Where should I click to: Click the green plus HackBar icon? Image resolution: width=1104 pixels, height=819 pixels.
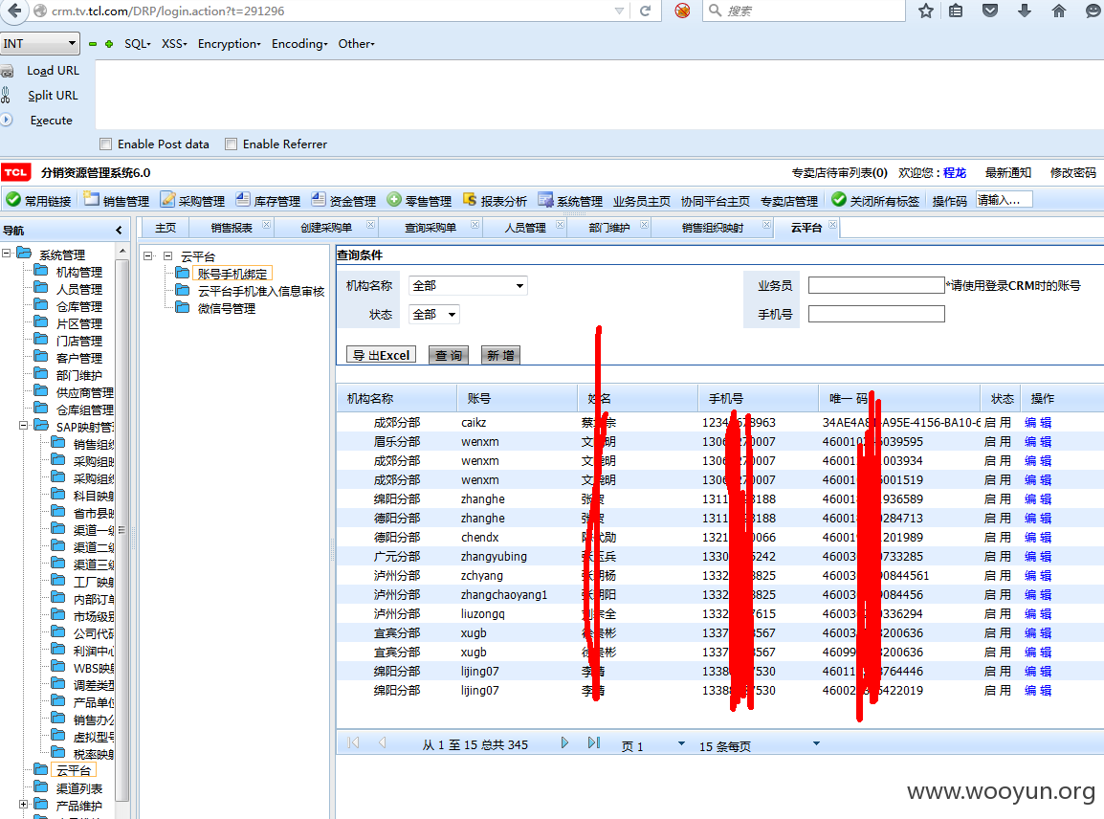[x=109, y=44]
